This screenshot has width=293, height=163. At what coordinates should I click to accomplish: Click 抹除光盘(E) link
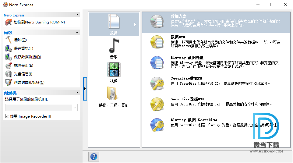pyautogui.click(x=23, y=66)
